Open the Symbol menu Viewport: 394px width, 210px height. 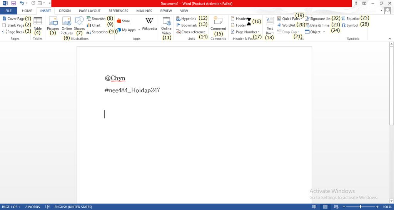[350, 25]
